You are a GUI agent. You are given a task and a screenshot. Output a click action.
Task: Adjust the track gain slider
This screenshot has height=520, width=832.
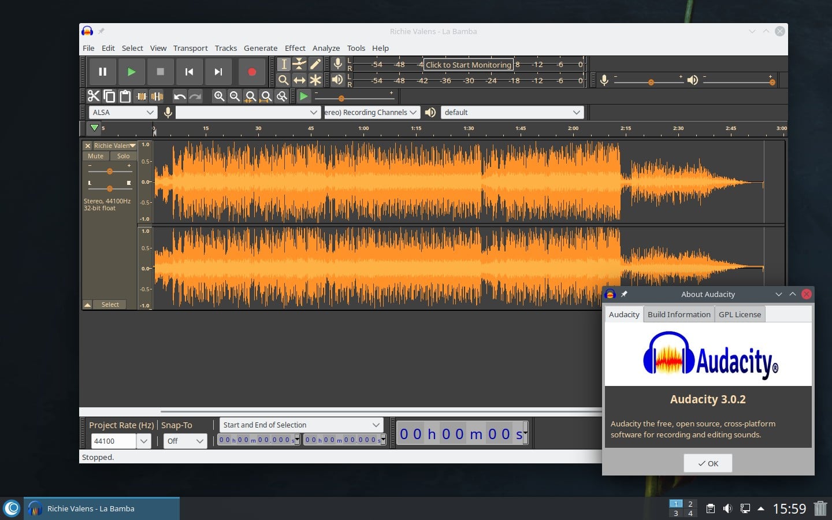[109, 171]
